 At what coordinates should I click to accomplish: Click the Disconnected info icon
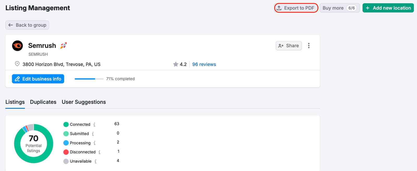point(100,152)
